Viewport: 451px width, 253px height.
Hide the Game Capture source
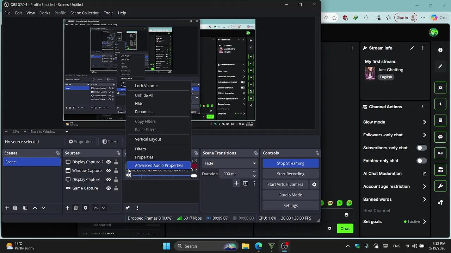click(109, 188)
